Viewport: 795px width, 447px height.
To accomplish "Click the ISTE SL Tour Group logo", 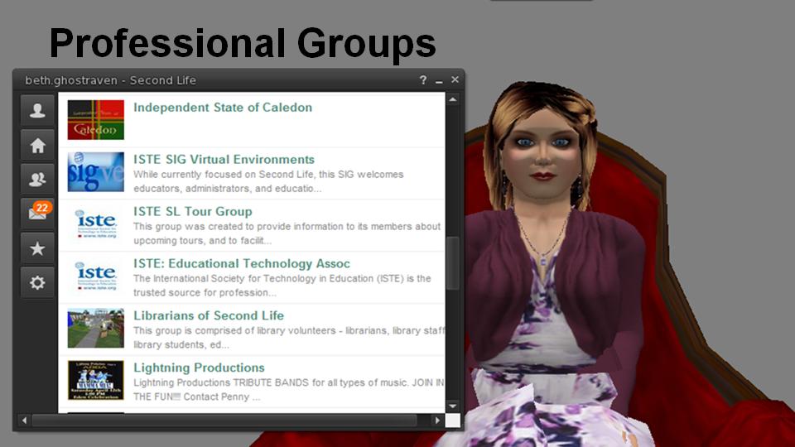I will [96, 223].
